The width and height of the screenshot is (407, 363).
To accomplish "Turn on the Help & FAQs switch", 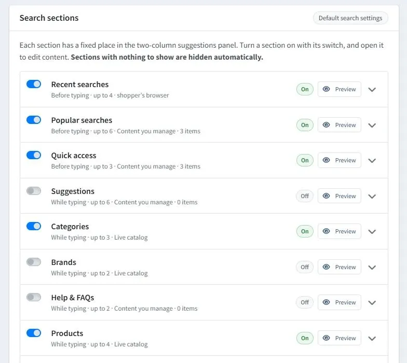I will coord(34,297).
